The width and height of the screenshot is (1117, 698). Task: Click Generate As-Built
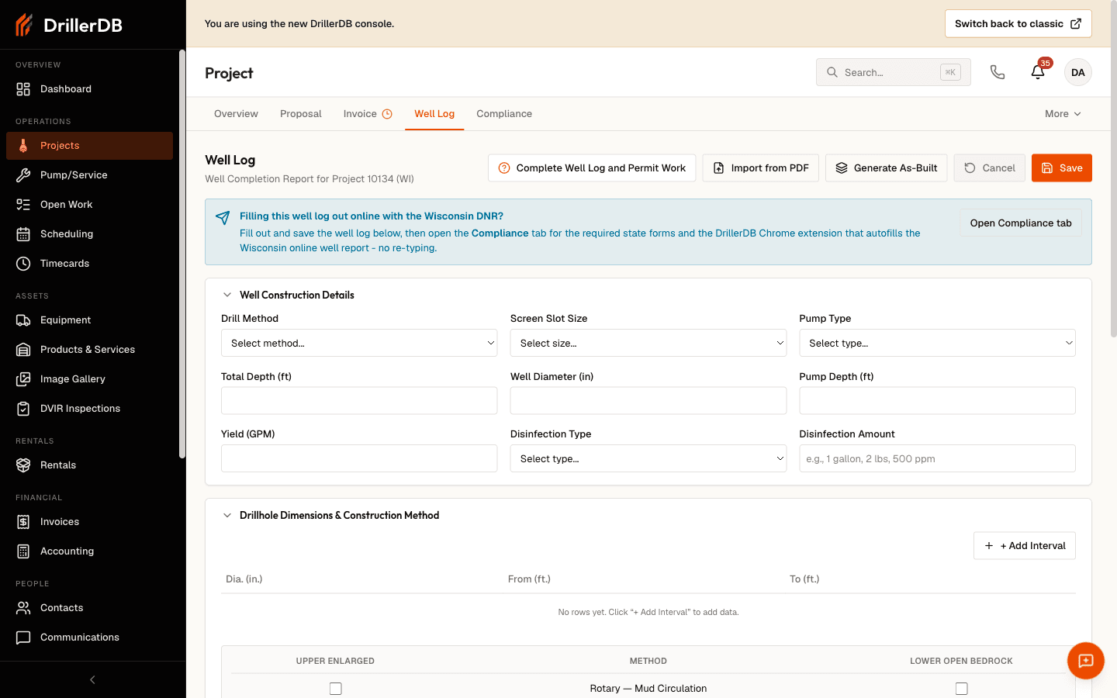point(886,168)
